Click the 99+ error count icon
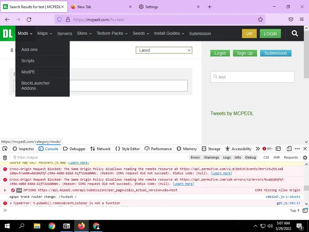Image resolution: width=309 pixels, height=232 pixels. pos(267,149)
